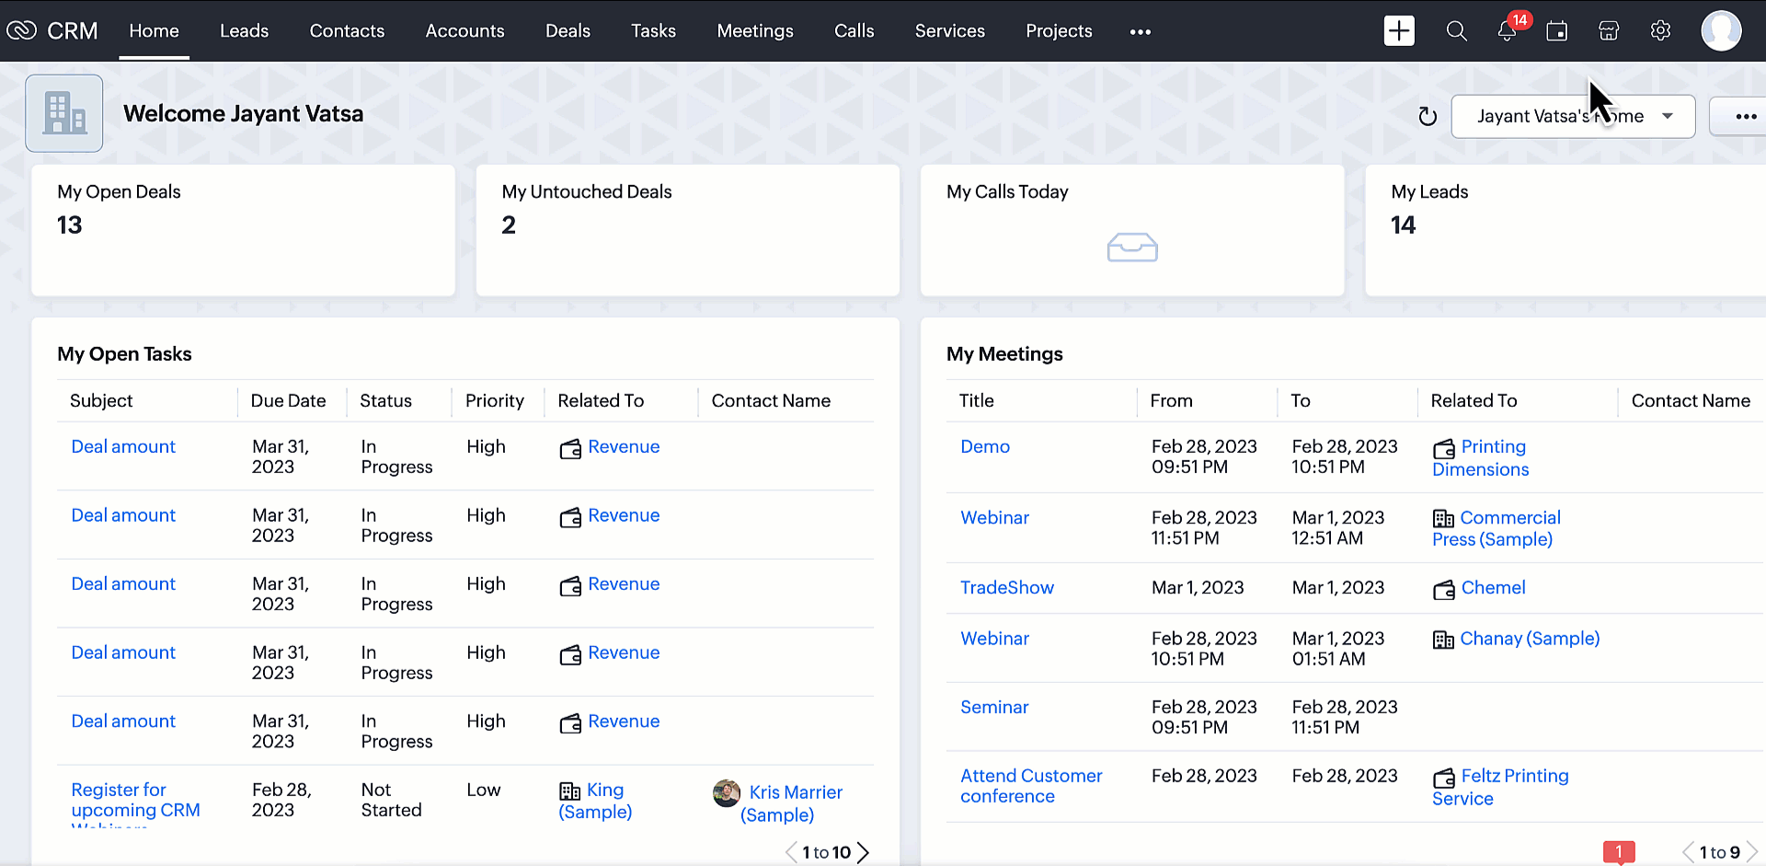Open the notifications bell icon

1507,31
